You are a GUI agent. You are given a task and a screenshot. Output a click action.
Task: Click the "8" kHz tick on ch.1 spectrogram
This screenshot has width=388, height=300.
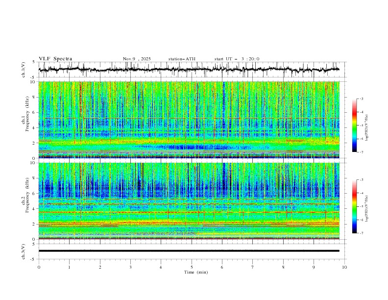point(34,97)
